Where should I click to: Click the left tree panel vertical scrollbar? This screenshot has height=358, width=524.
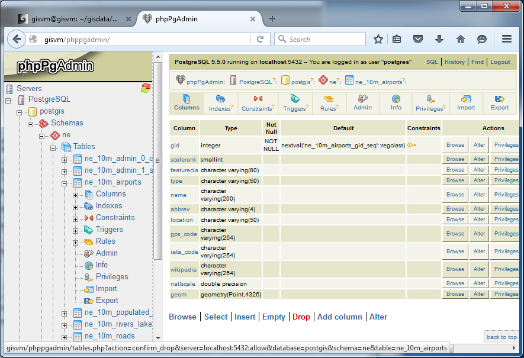(x=157, y=160)
